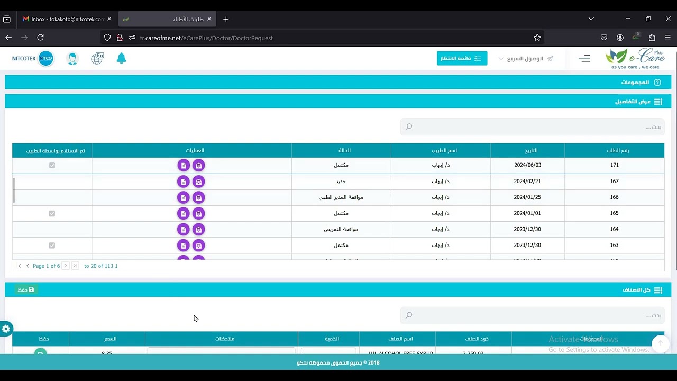Collapse the عرض التفاصيل panel header
This screenshot has width=677, height=381.
[x=338, y=101]
